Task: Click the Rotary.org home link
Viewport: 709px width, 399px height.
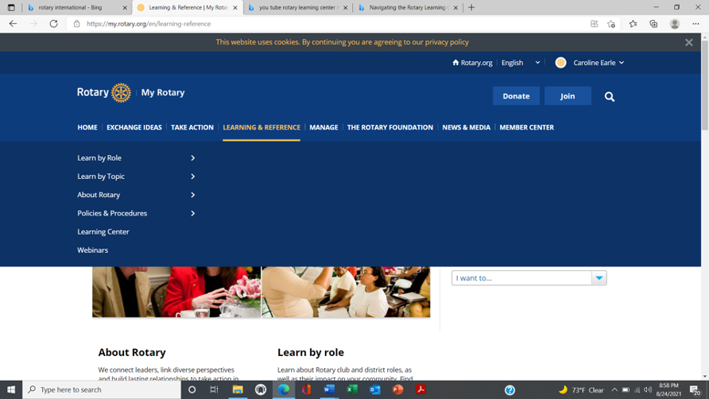Action: [472, 63]
